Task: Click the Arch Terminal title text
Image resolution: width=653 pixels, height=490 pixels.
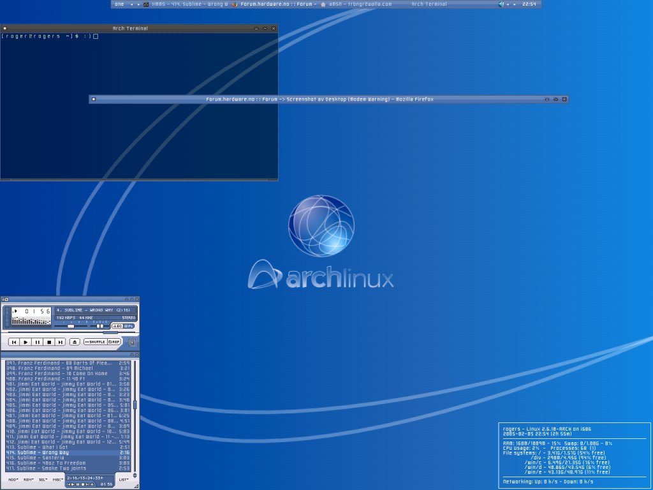Action: coord(130,28)
